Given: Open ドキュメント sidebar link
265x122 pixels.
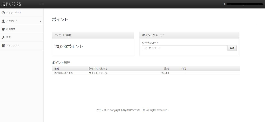Looking at the screenshot, I should 13,46.
